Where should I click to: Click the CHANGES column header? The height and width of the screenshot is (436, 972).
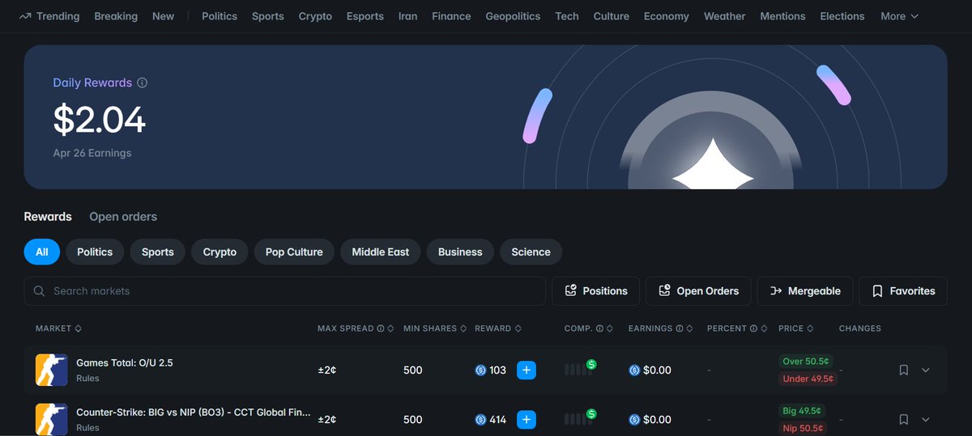coord(860,328)
